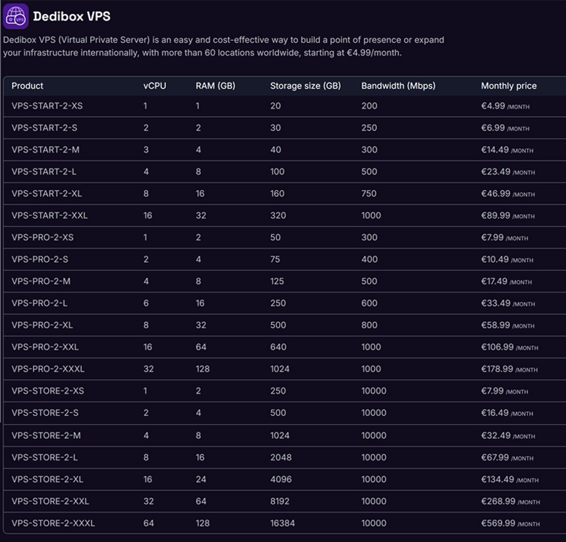Select the Storage size (GB) header
This screenshot has width=566, height=542.
tap(305, 86)
